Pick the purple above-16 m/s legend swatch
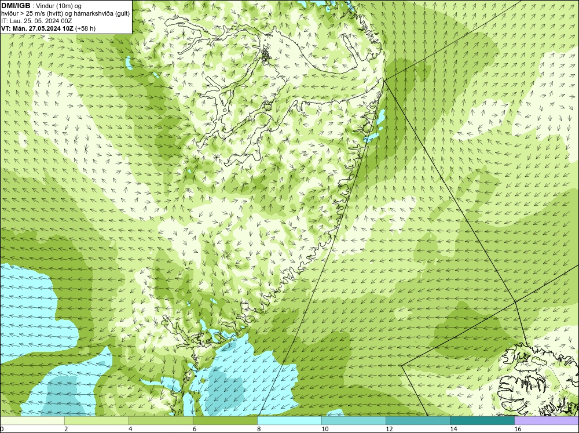 pos(547,420)
